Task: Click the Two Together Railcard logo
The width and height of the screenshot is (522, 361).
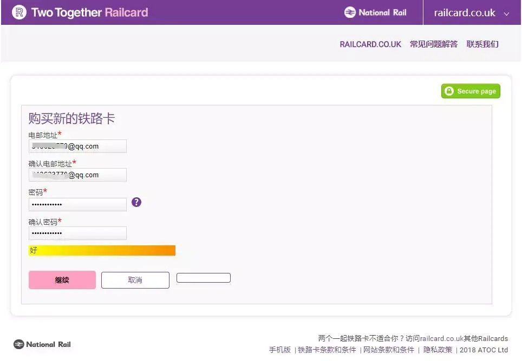Action: [79, 12]
